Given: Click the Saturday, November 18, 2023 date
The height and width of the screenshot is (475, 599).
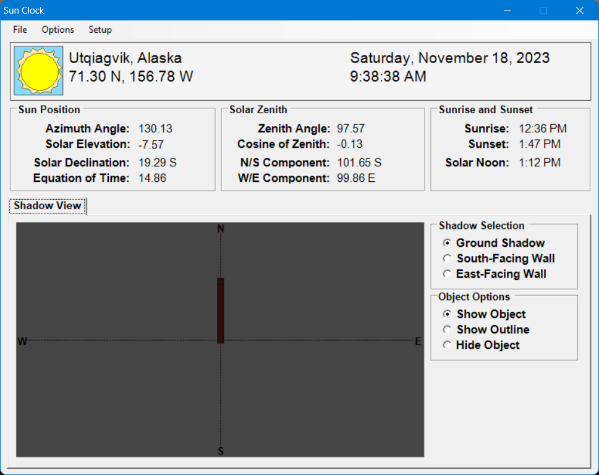Looking at the screenshot, I should click(449, 58).
